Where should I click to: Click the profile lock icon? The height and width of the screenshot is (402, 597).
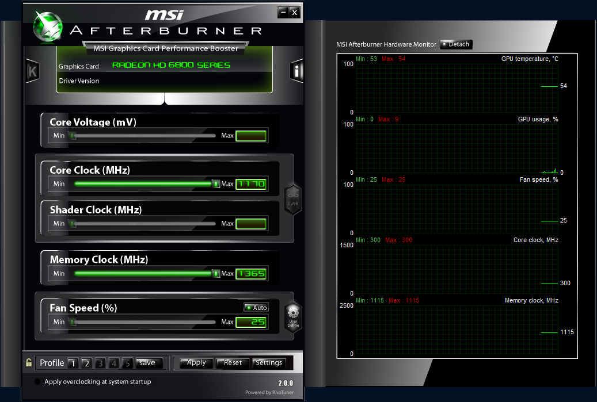[x=29, y=362]
